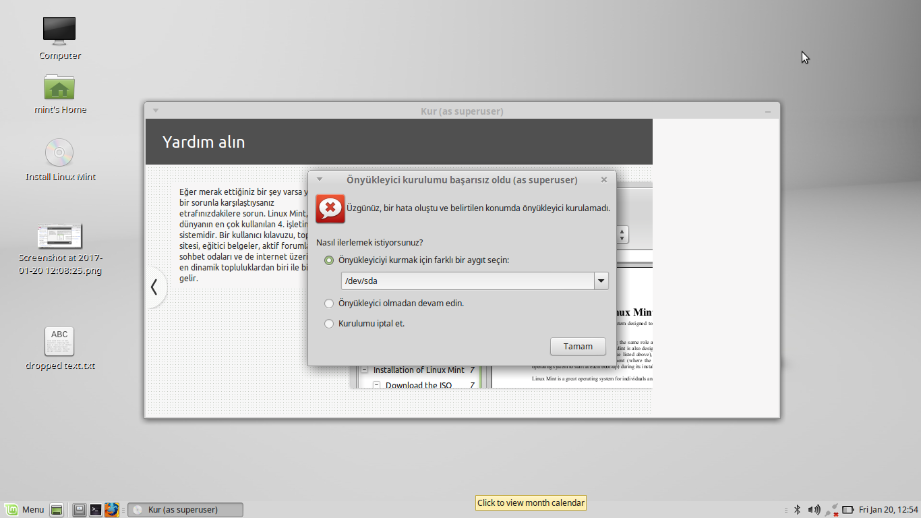Go to previous slide in Kur installer
921x518 pixels.
(x=154, y=287)
